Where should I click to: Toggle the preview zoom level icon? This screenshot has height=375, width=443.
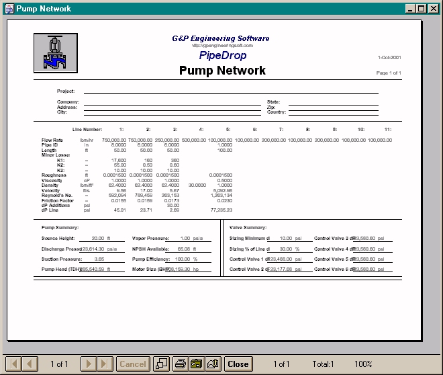(x=161, y=364)
